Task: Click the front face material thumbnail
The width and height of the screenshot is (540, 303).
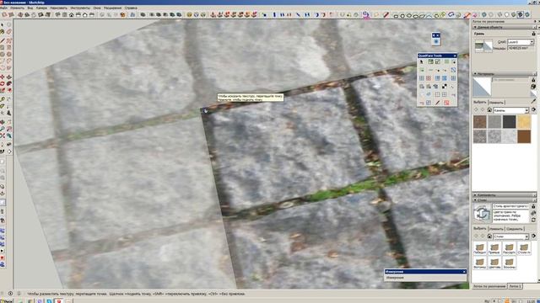Action: coord(479,46)
